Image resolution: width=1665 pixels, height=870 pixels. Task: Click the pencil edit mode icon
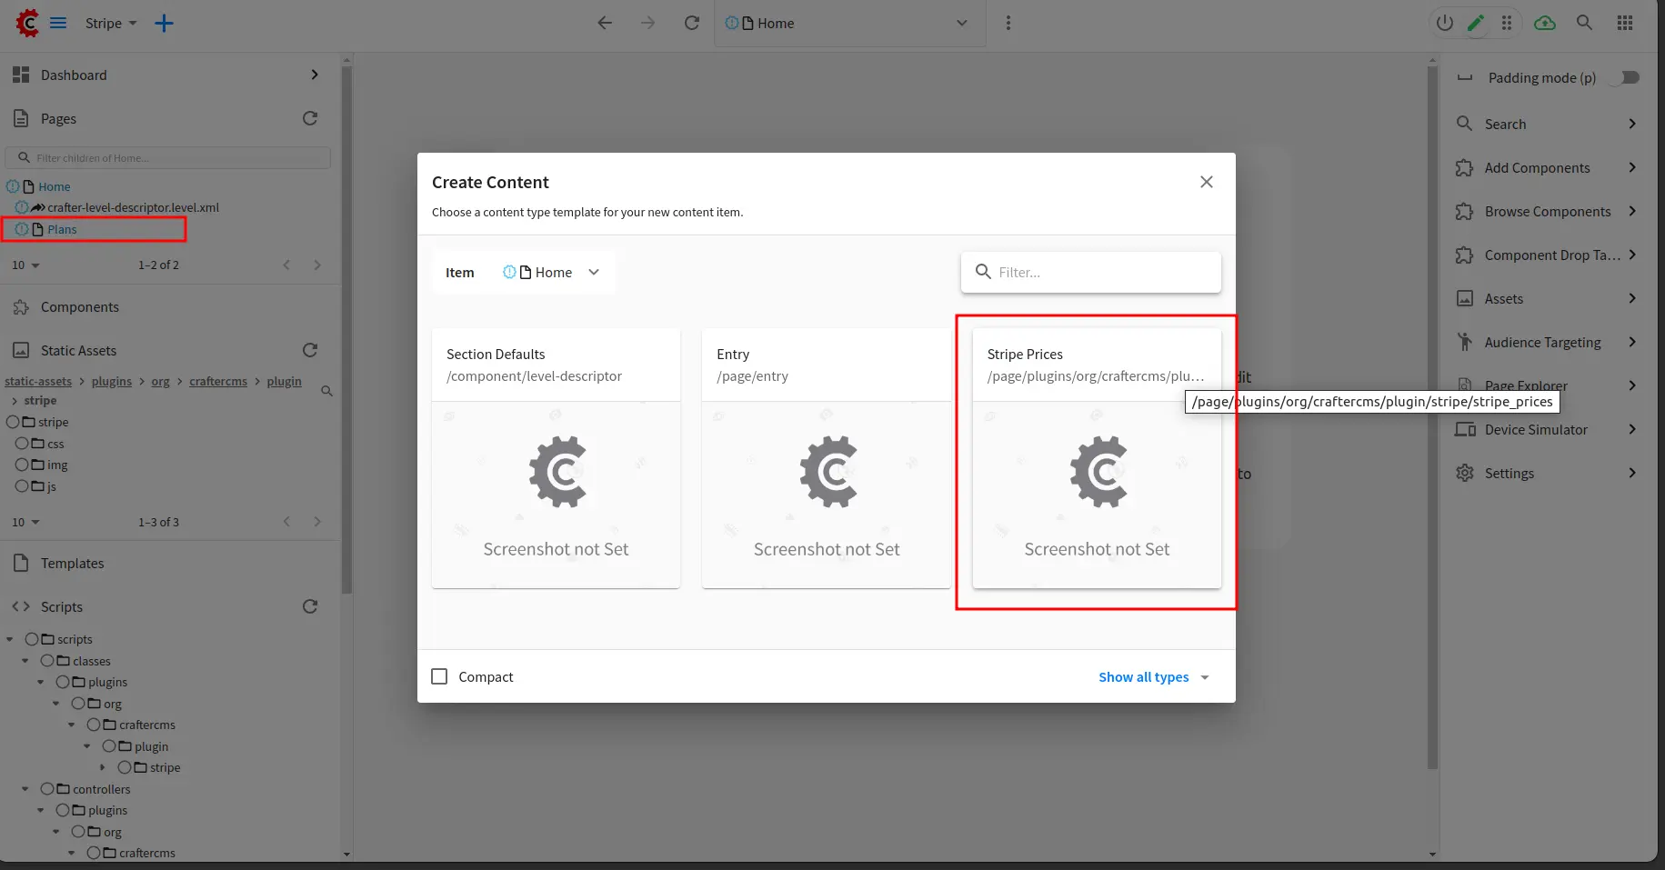(1476, 23)
